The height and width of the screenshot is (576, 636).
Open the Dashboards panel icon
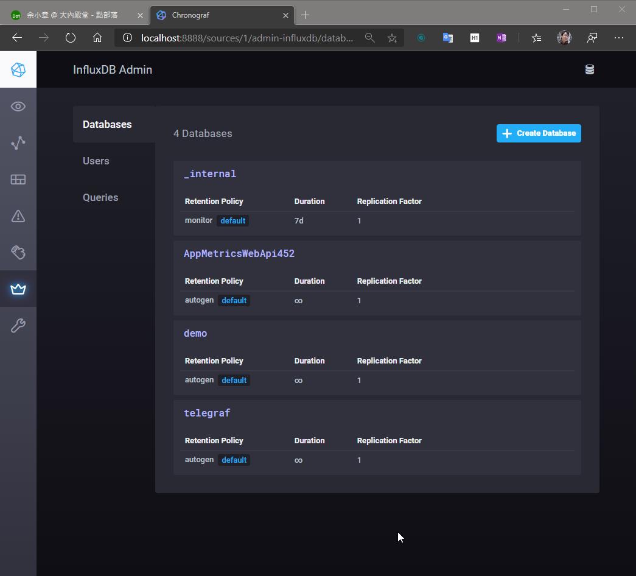(x=18, y=179)
